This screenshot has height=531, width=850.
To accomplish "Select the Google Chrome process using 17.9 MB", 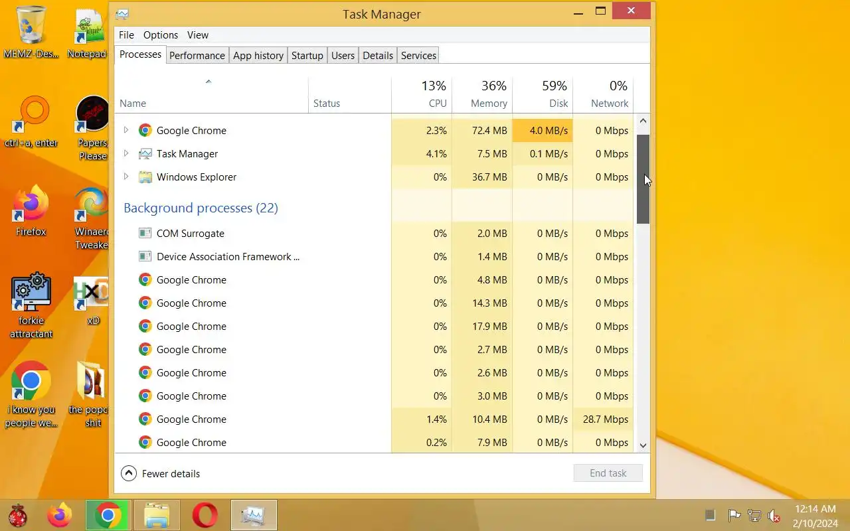I will coord(374,327).
